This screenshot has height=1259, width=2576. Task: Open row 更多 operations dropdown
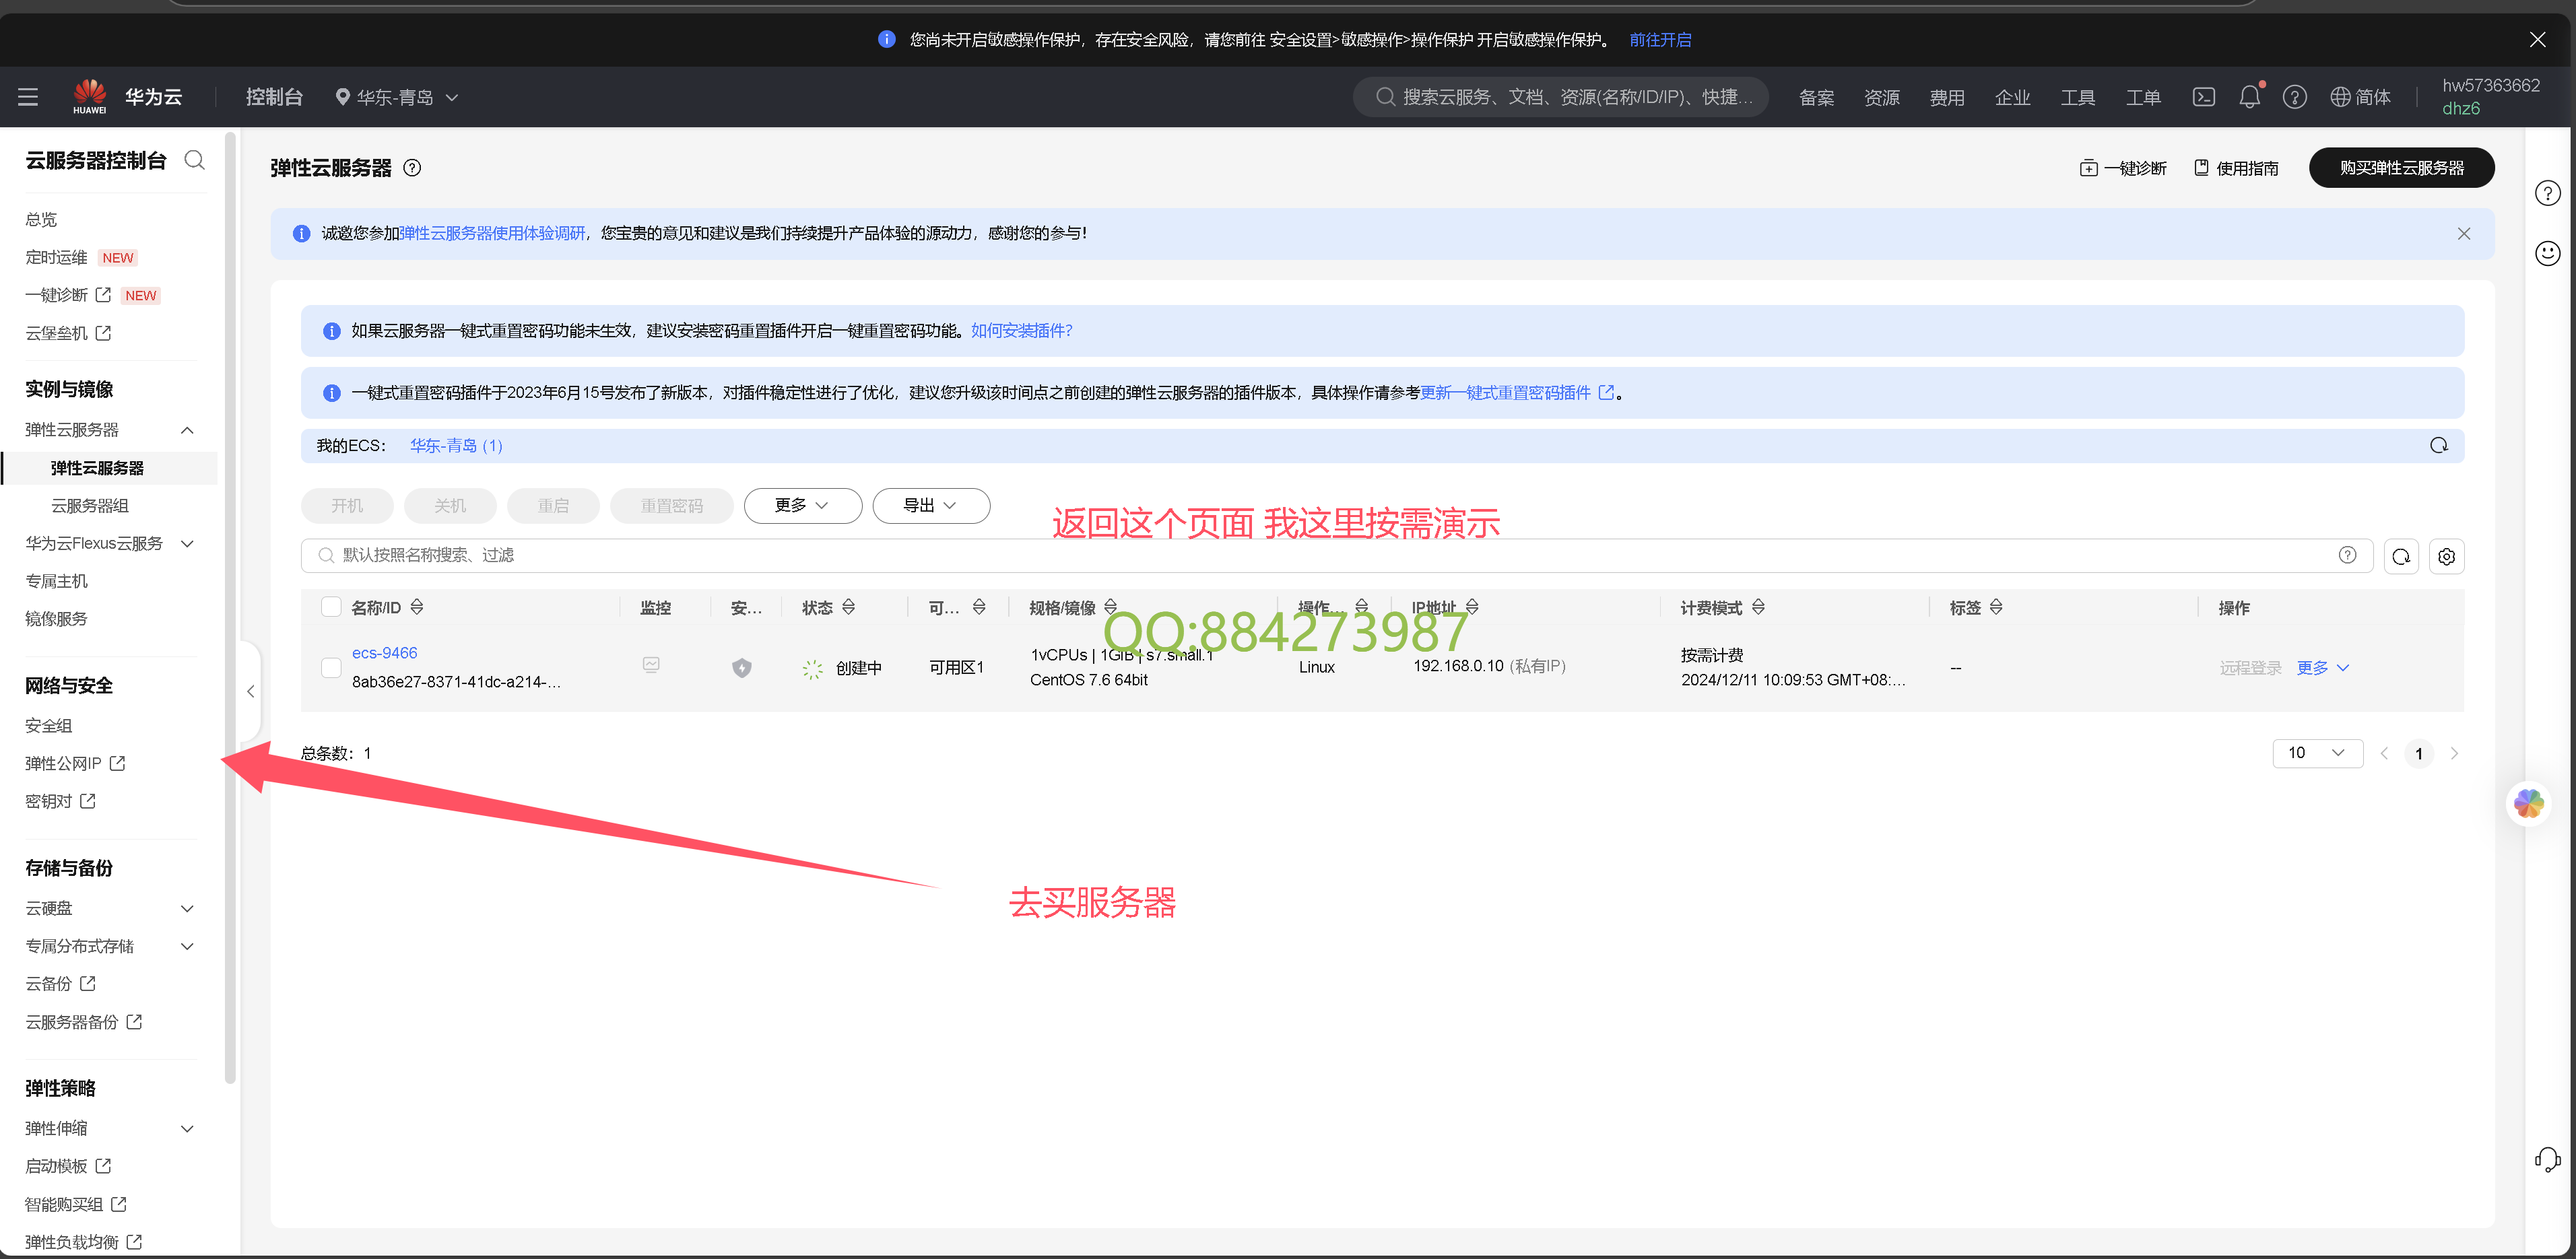[x=2322, y=668]
